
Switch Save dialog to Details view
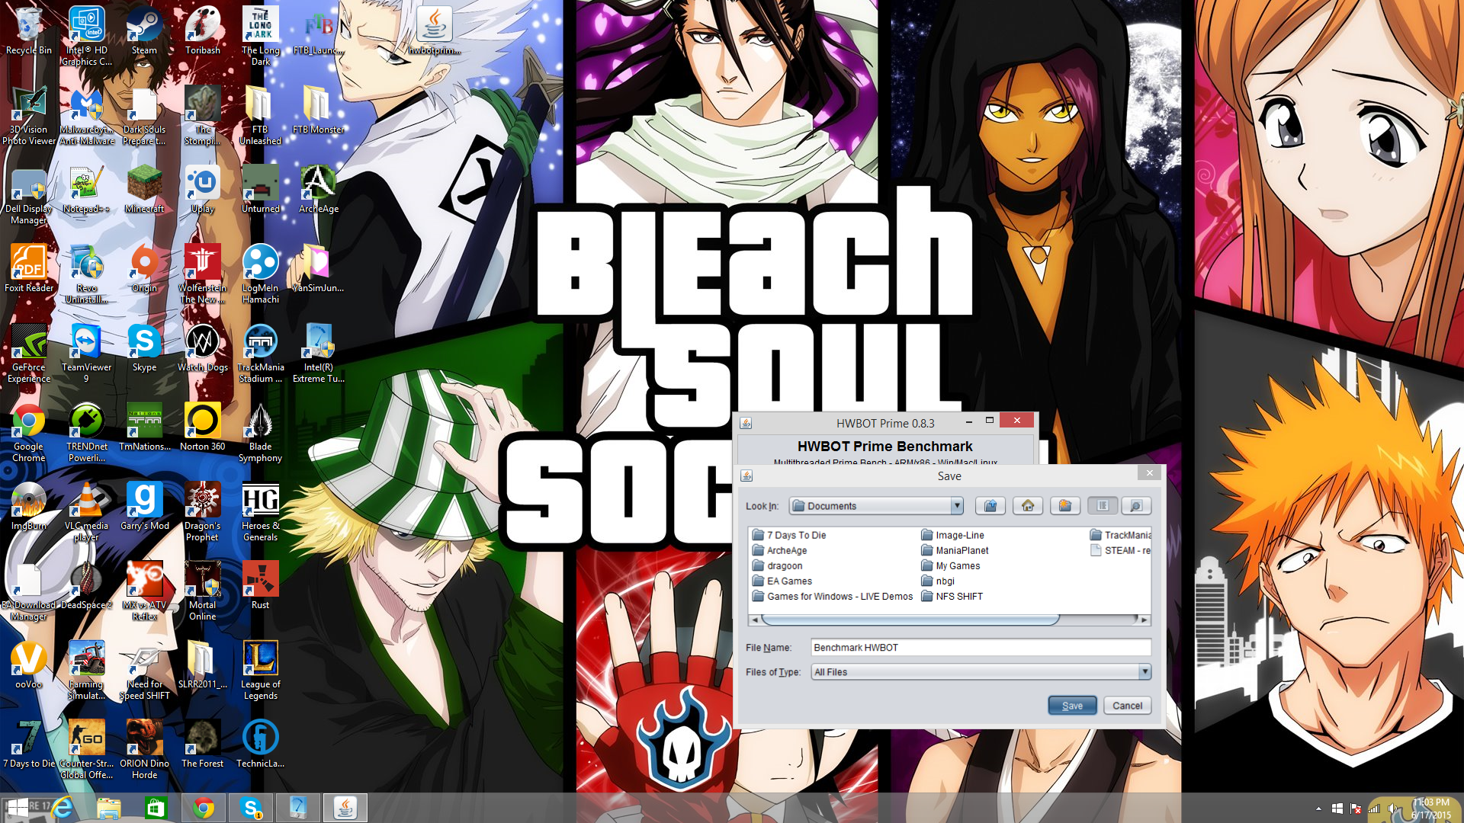[1136, 506]
